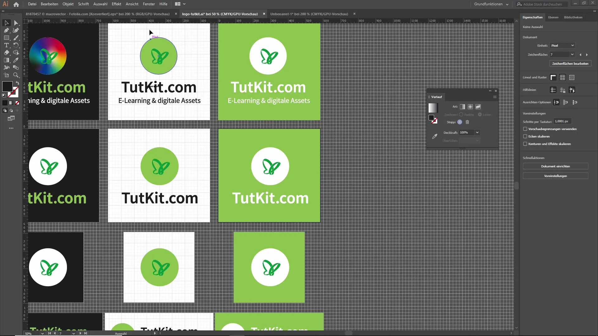Select the Eyedropper tool in toolbar
The image size is (598, 336).
click(x=16, y=60)
